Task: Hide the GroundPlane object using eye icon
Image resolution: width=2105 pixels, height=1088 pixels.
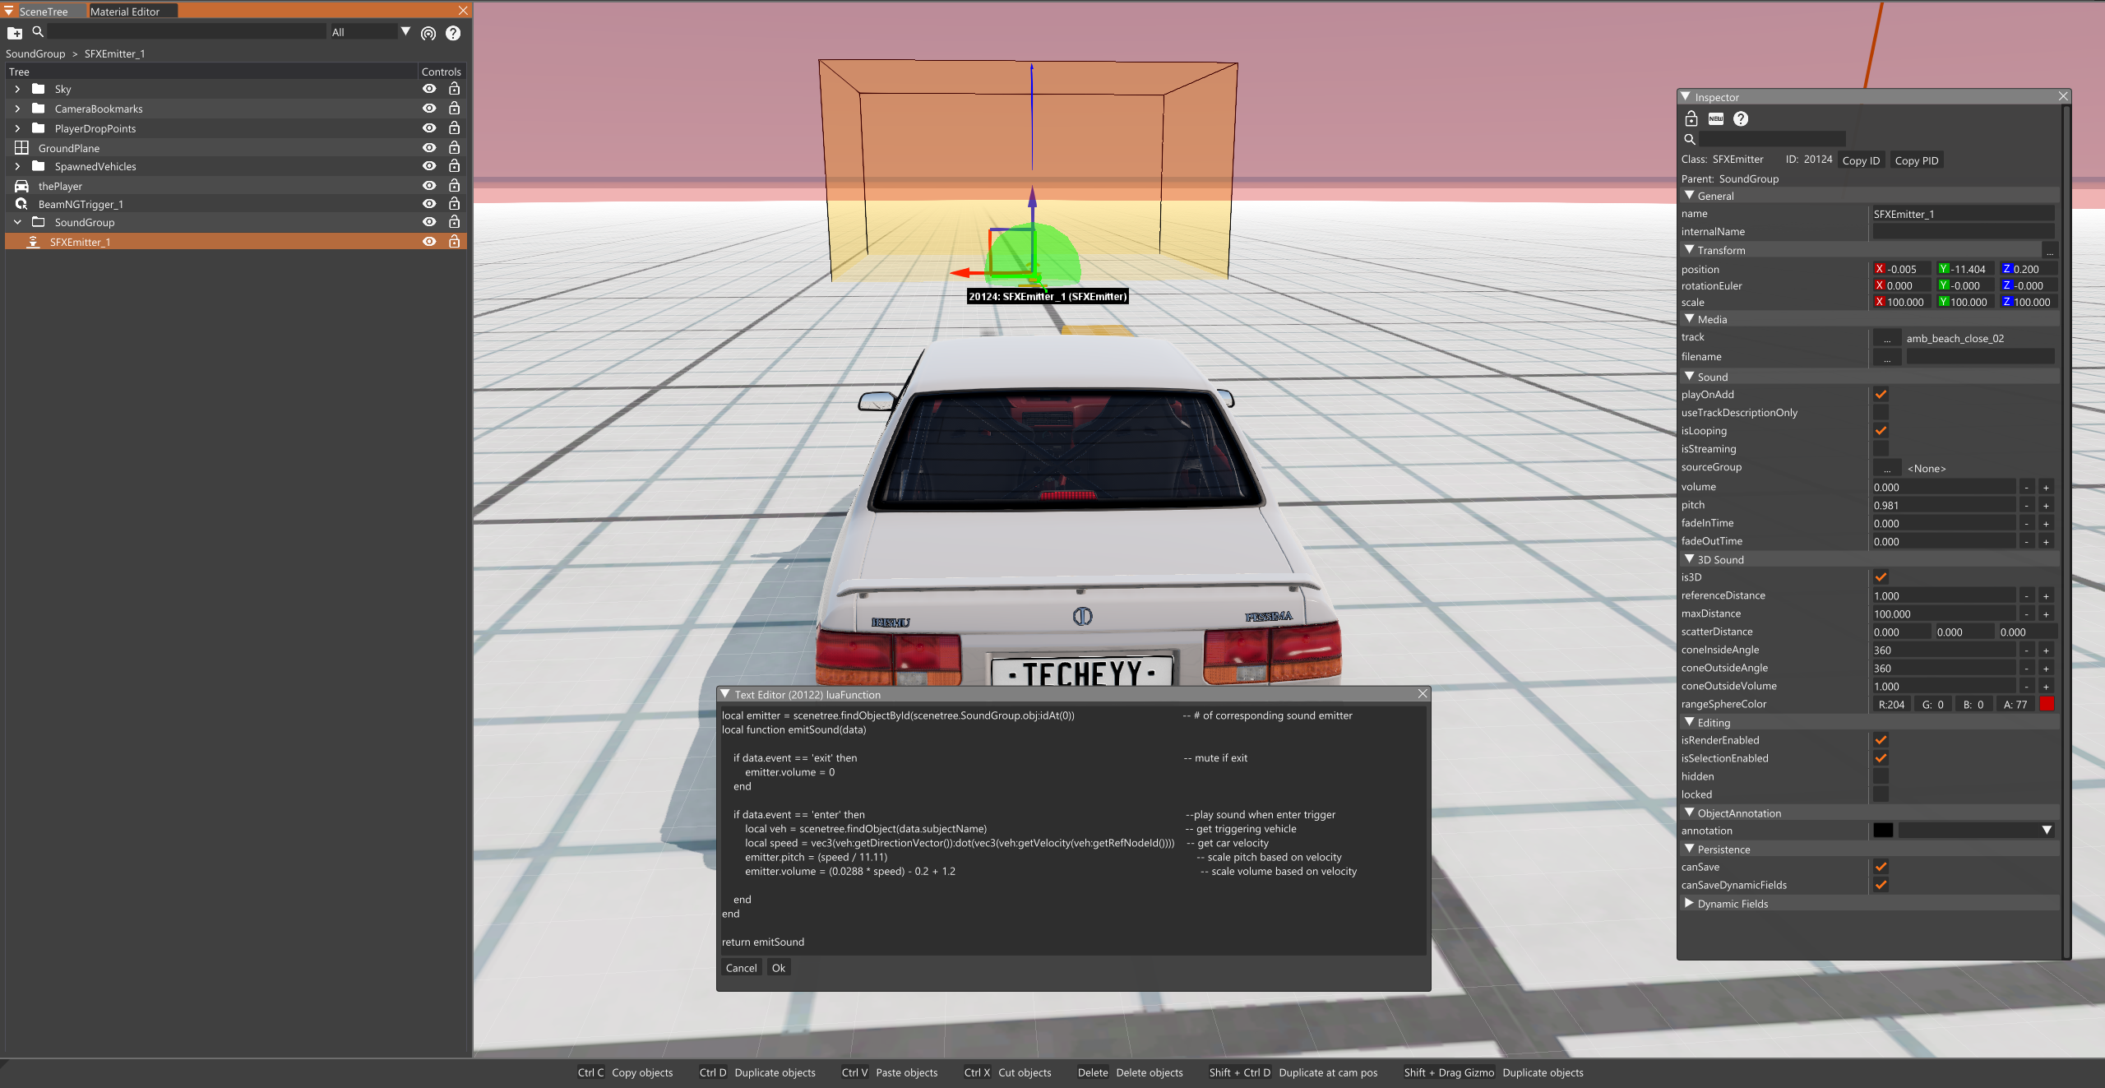Action: 429,148
